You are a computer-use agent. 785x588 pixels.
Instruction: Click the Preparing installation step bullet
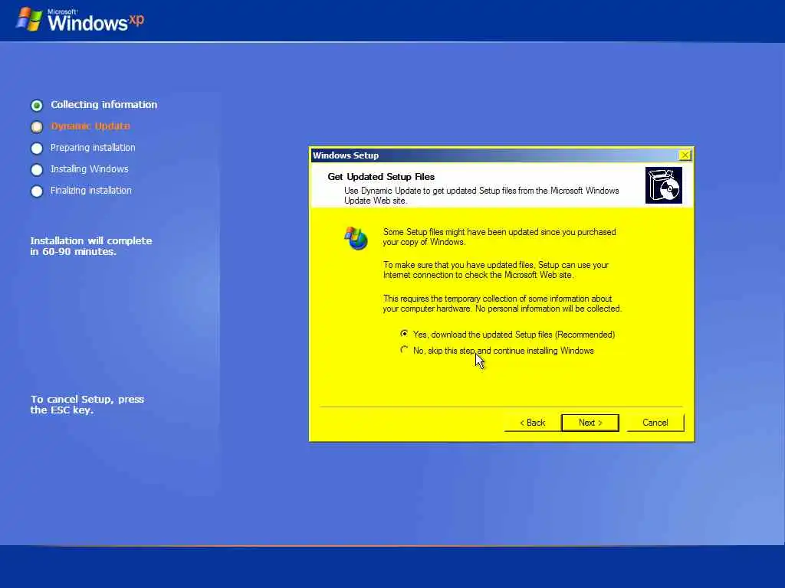pyautogui.click(x=37, y=148)
